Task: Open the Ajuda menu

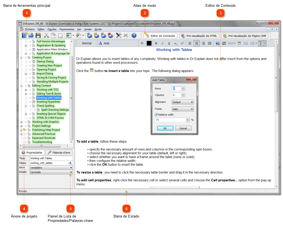Action: click(x=98, y=29)
